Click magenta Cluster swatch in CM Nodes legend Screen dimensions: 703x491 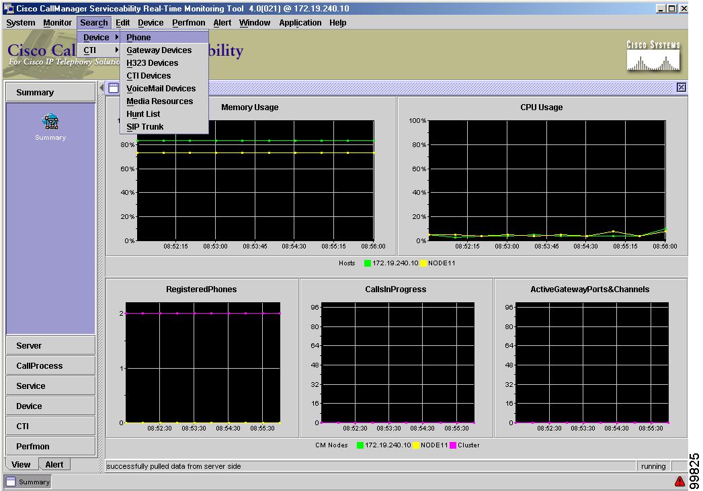[x=453, y=445]
